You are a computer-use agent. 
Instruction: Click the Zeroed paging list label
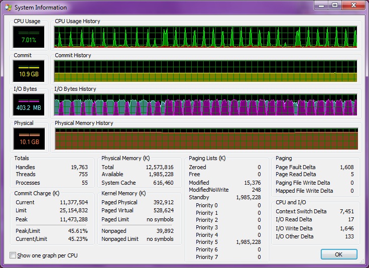pyautogui.click(x=197, y=167)
